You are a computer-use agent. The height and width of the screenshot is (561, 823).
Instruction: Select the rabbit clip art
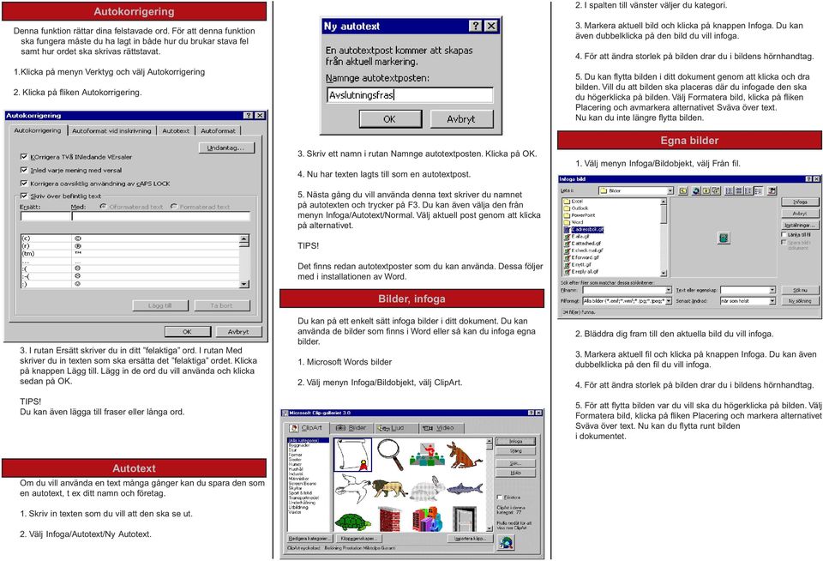pos(427,489)
